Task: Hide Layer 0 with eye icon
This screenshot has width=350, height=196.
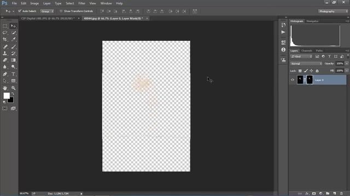Action: pyautogui.click(x=293, y=80)
